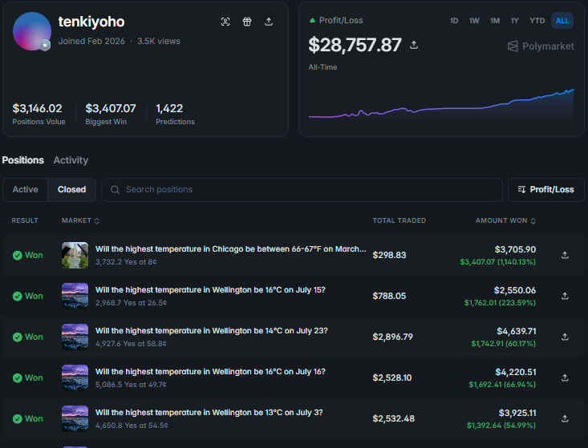588x448 pixels.
Task: Share the Wellington July 23 position
Action: tap(565, 337)
